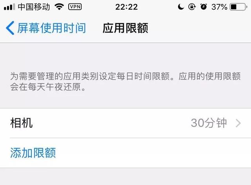Tap the VPN badge icon
251x185 pixels.
click(75, 7)
